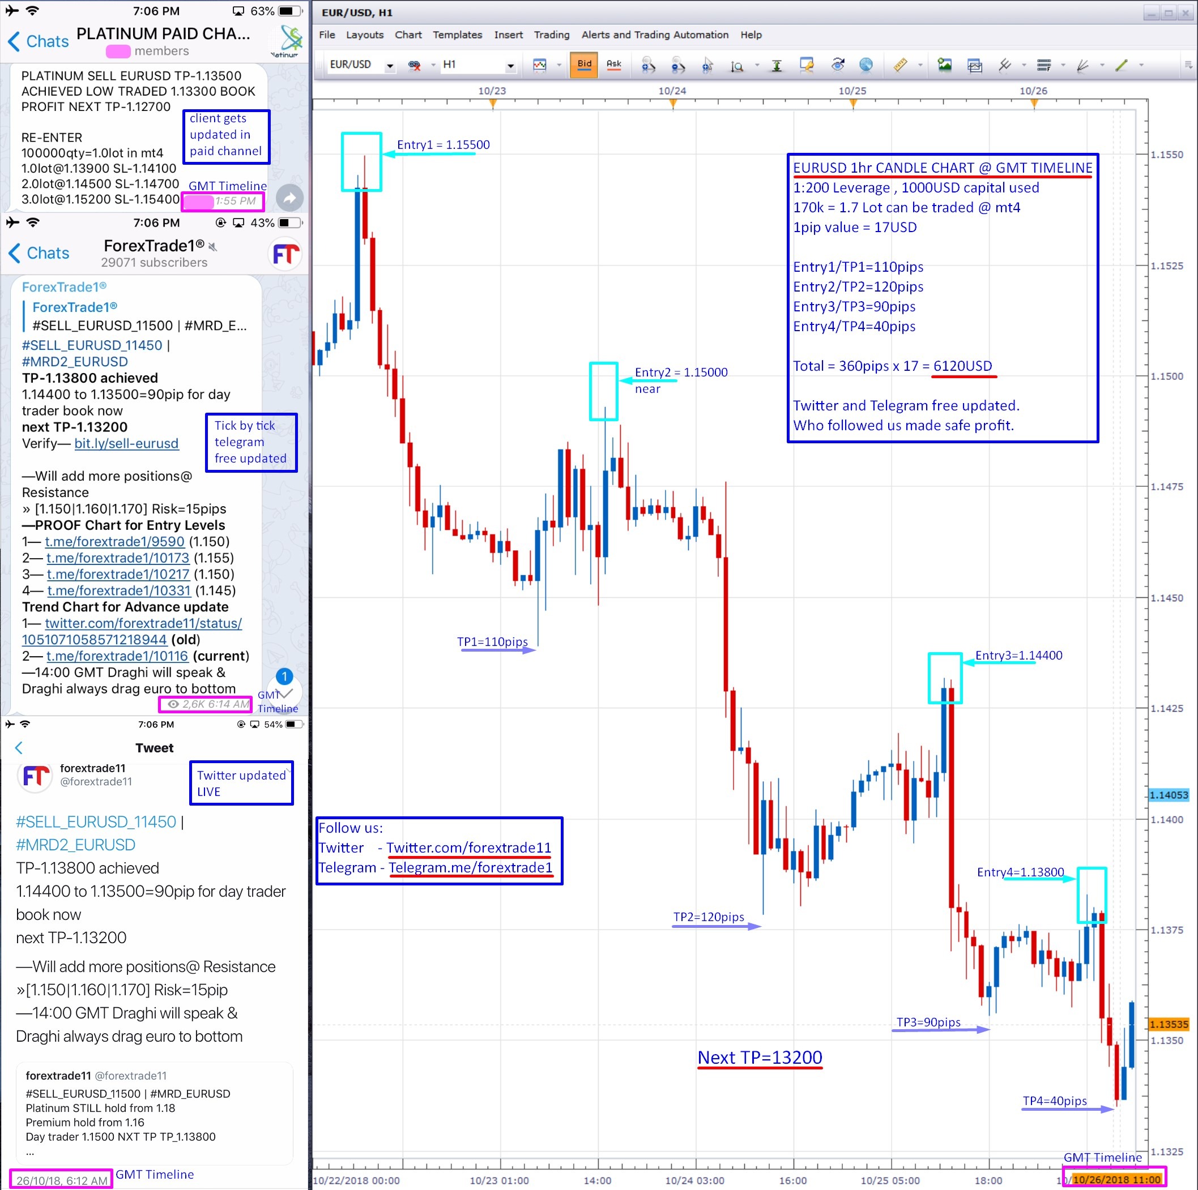Open the Insert menu
The width and height of the screenshot is (1198, 1190).
pos(509,35)
